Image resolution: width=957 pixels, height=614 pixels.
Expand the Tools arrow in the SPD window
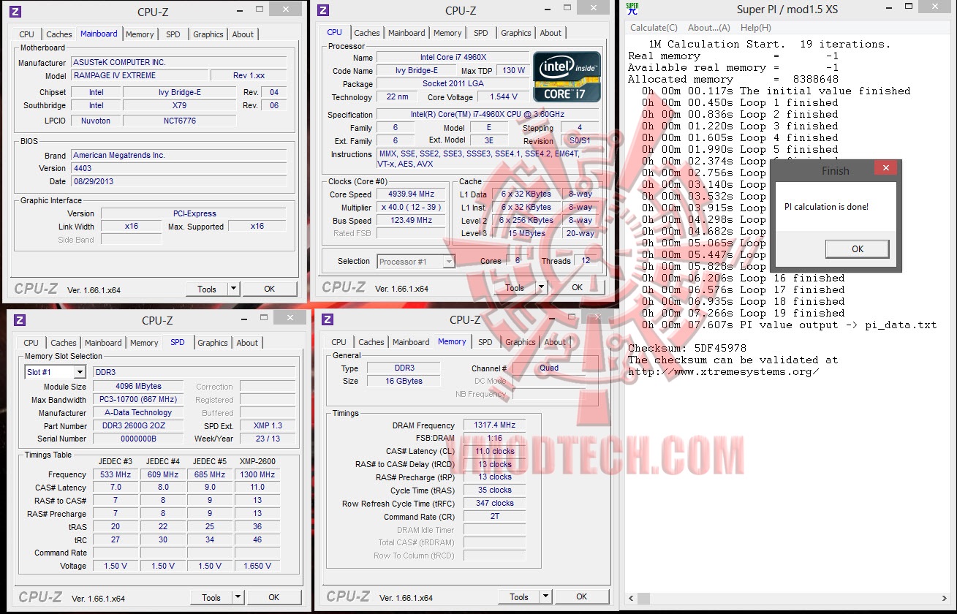click(238, 597)
